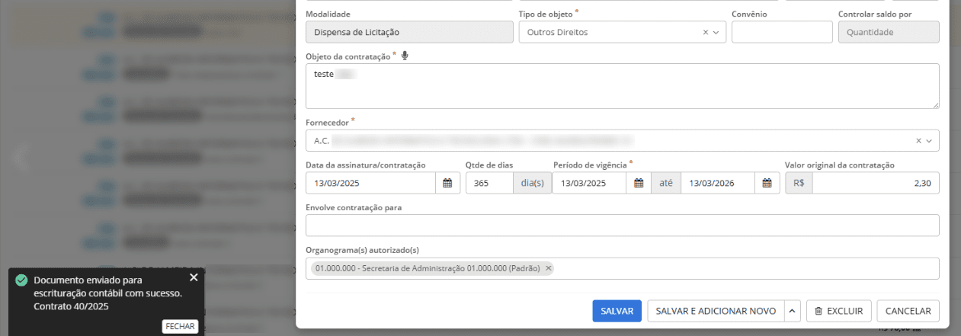The height and width of the screenshot is (336, 961).
Task: Clear the selected Fornecedor with X
Action: pos(919,141)
